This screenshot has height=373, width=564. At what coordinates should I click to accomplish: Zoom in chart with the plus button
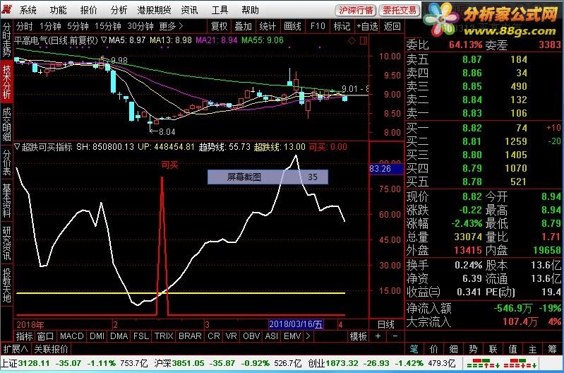click(378, 336)
